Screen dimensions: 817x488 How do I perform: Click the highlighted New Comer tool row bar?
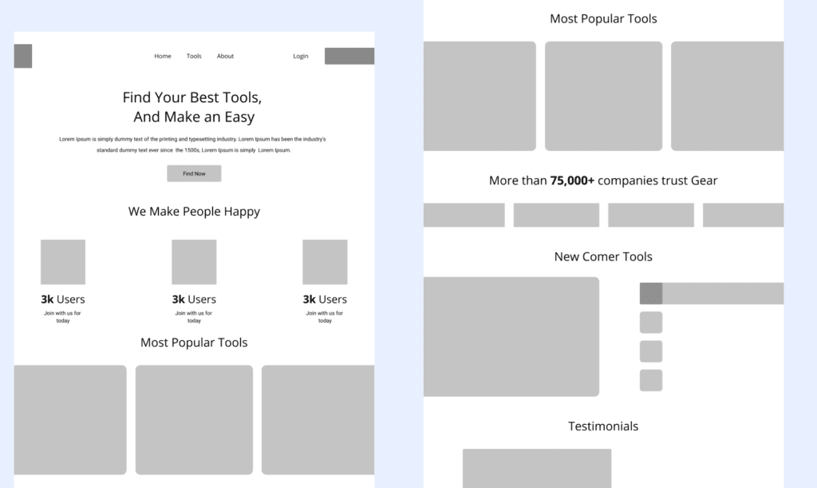[712, 294]
